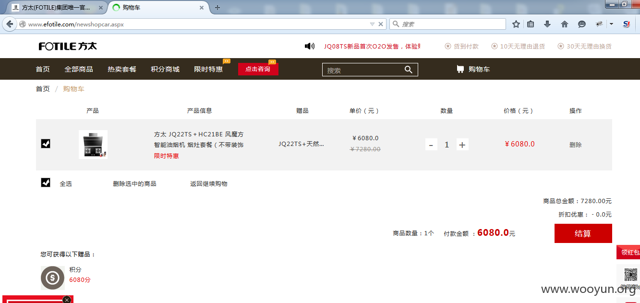Viewport: 640px width, 303px height.
Task: Click the shopping cart icon in nav bar
Action: (460, 69)
